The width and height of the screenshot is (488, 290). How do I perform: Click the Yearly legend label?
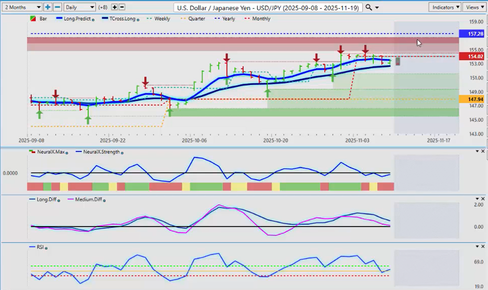pyautogui.click(x=228, y=19)
